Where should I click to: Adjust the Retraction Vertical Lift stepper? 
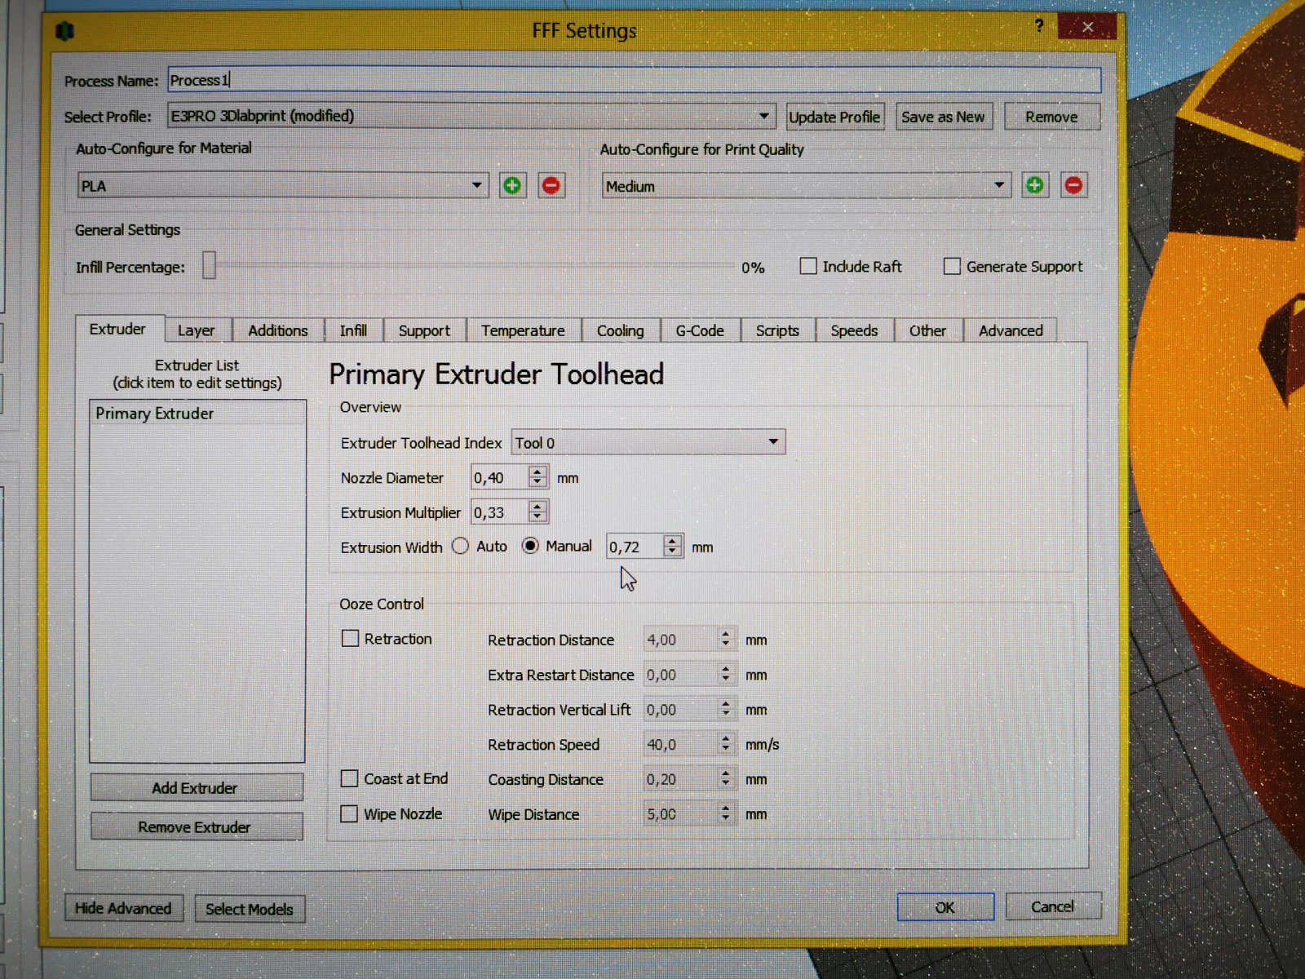[726, 709]
